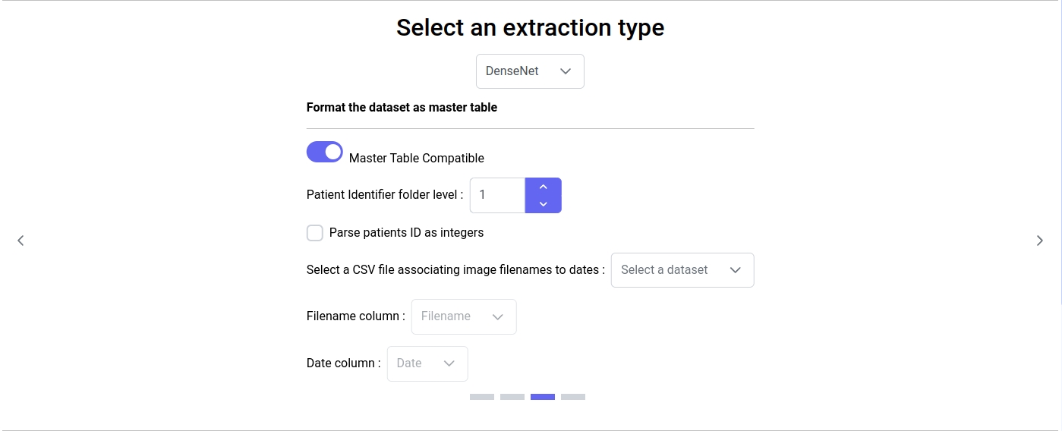Decrease patient identifier folder level

(x=544, y=204)
